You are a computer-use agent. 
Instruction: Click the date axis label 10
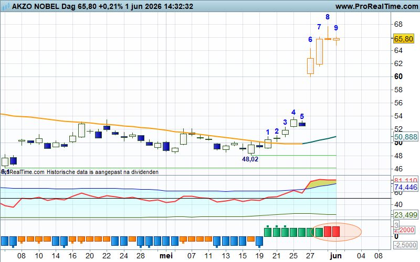coord(38,256)
